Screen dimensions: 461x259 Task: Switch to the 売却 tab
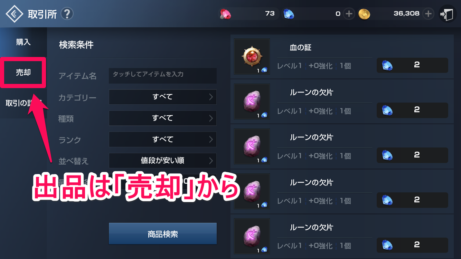coord(23,73)
